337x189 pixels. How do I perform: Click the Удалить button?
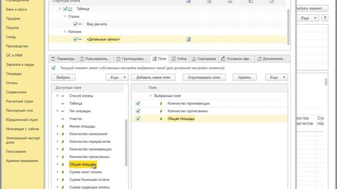[x=244, y=77]
